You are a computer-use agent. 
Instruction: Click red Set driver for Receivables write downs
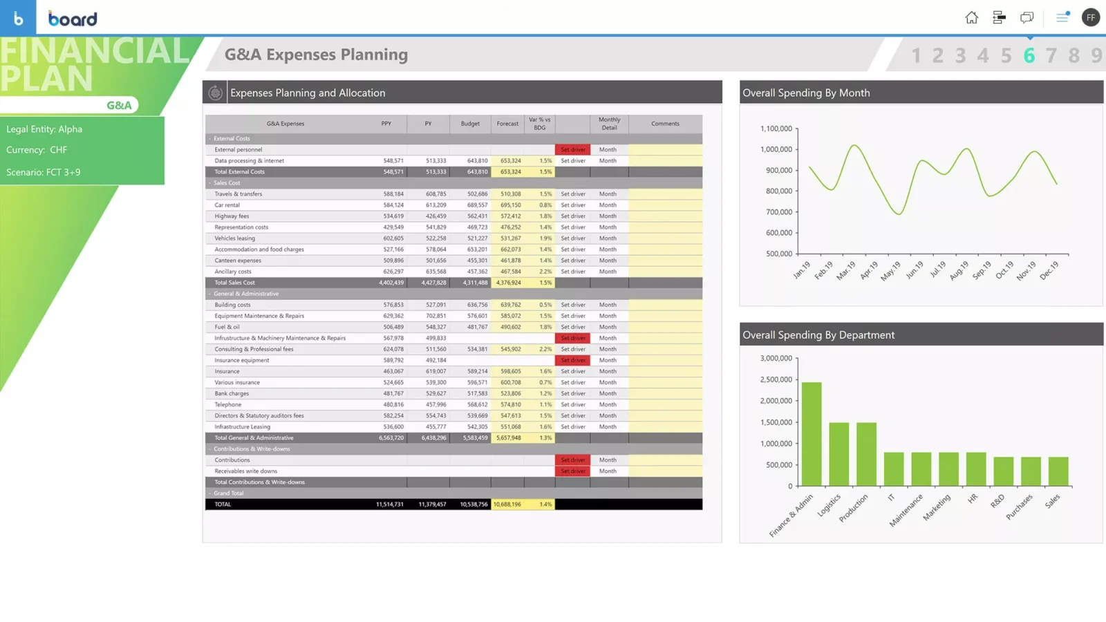(x=572, y=471)
